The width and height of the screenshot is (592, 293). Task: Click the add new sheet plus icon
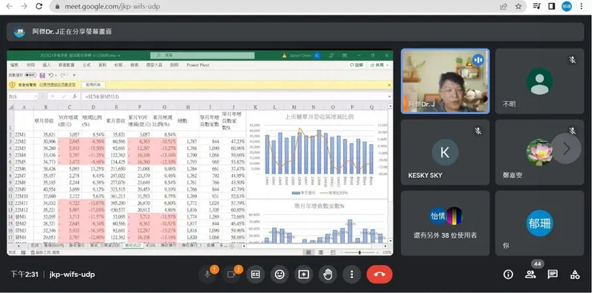[231, 246]
